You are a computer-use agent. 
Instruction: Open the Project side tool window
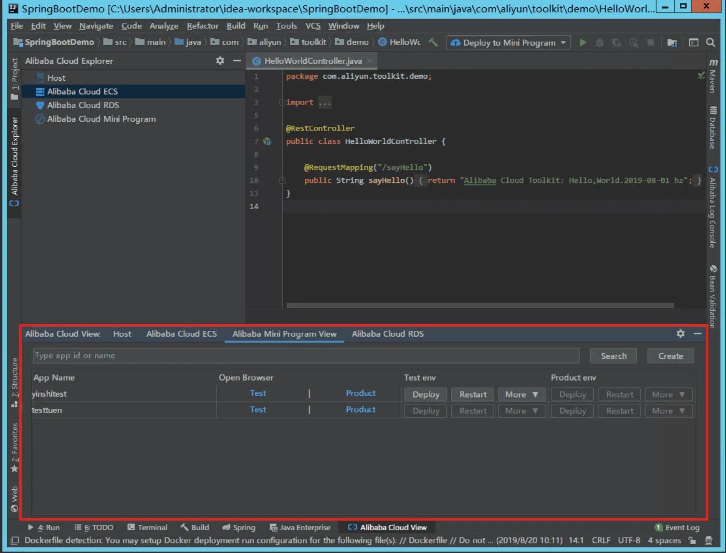coord(15,79)
